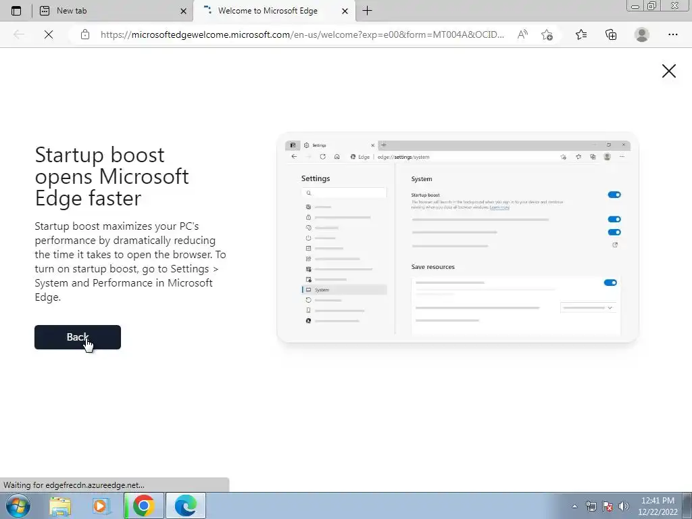
Task: Open the profile avatar menu
Action: point(642,34)
